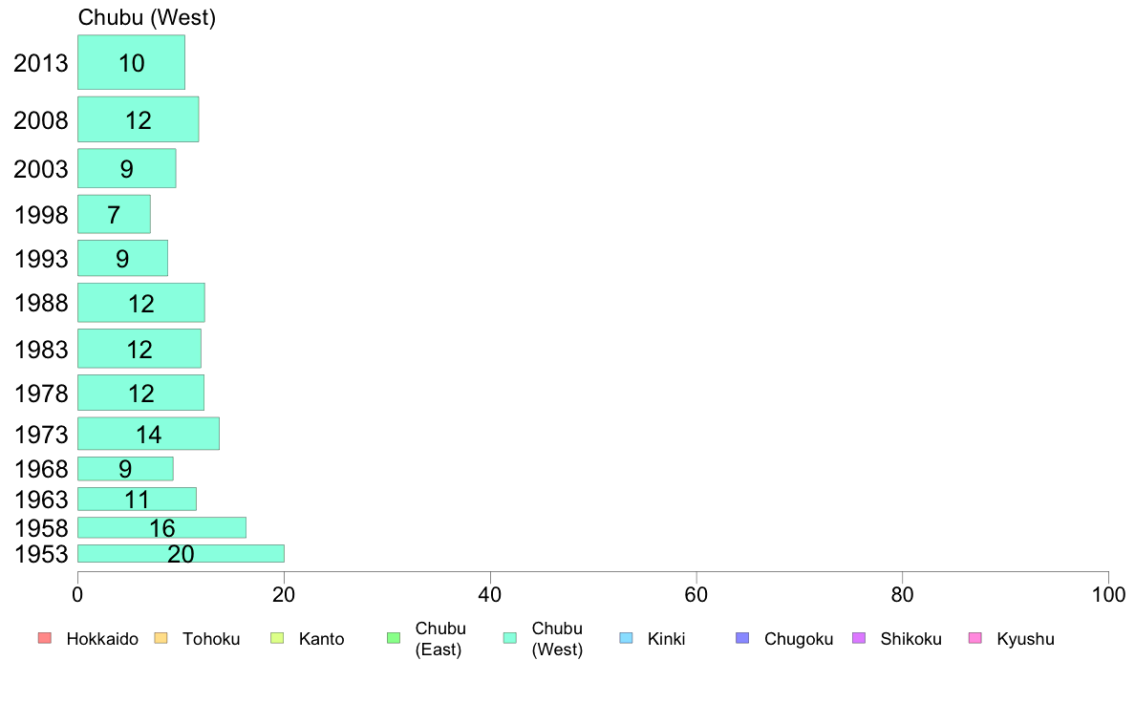Click the Tohoku legend color swatch
The width and height of the screenshot is (1135, 703).
tap(161, 638)
